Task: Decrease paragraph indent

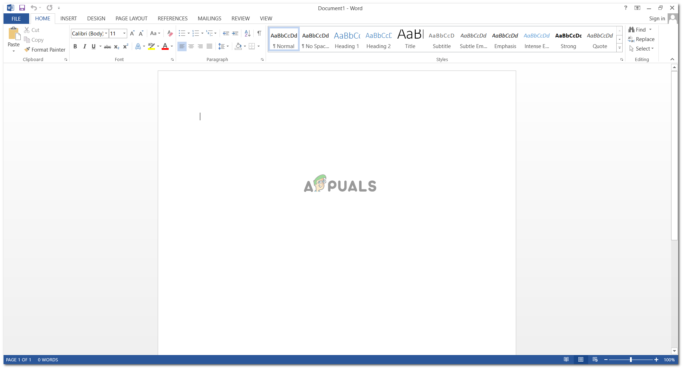Action: pos(226,34)
